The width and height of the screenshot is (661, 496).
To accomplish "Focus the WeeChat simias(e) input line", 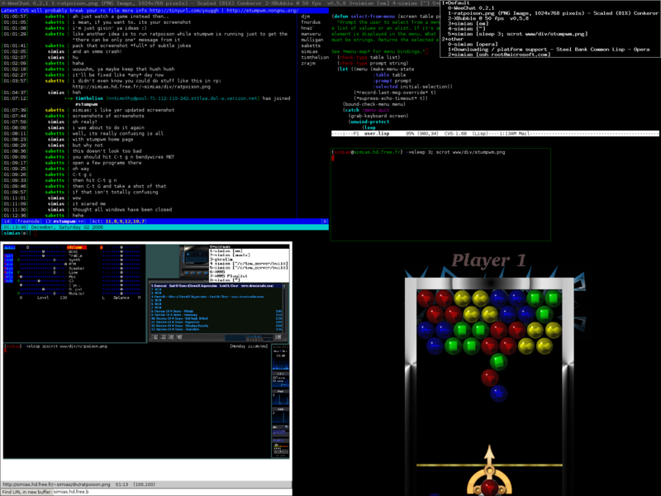I will coord(164,233).
